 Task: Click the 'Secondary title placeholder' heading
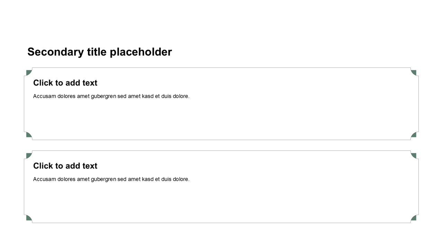[x=100, y=52]
